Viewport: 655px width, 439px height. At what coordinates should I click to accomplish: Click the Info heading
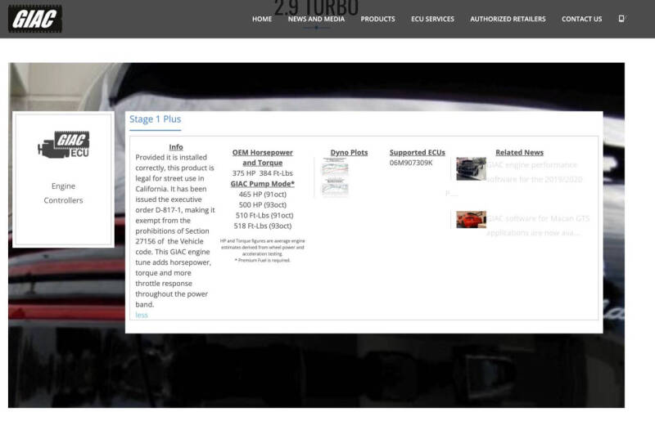(176, 147)
